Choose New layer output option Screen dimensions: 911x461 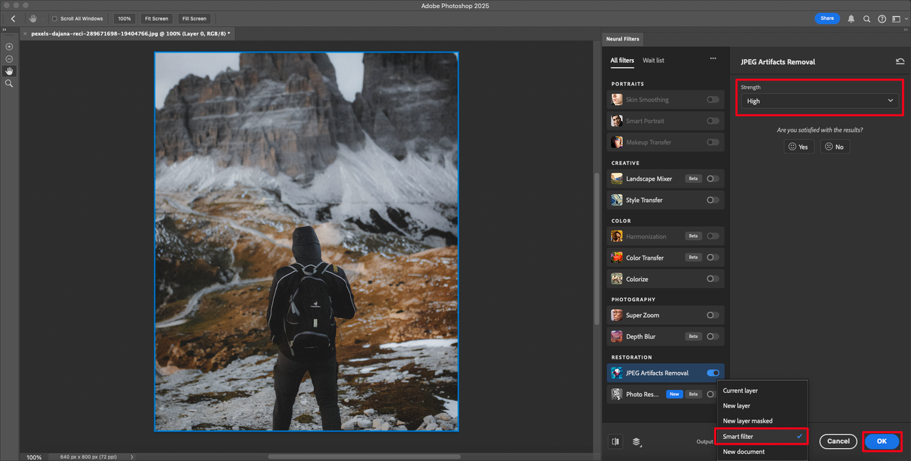tap(762, 406)
